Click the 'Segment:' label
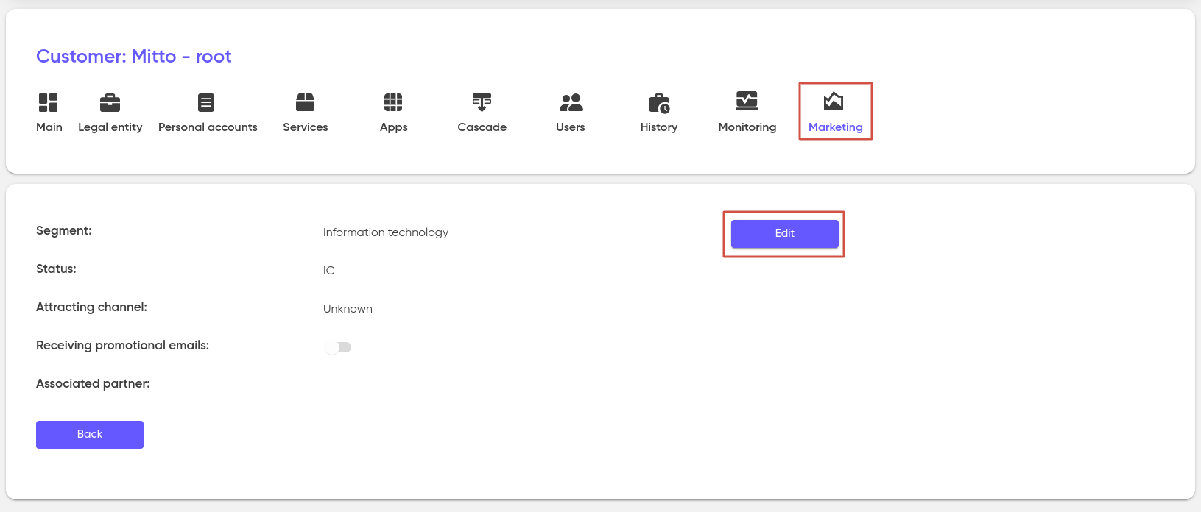1201x512 pixels. tap(64, 231)
